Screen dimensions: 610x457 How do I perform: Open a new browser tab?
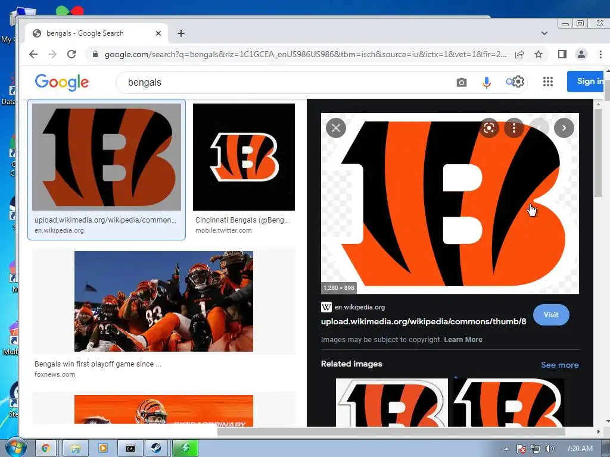(x=181, y=33)
